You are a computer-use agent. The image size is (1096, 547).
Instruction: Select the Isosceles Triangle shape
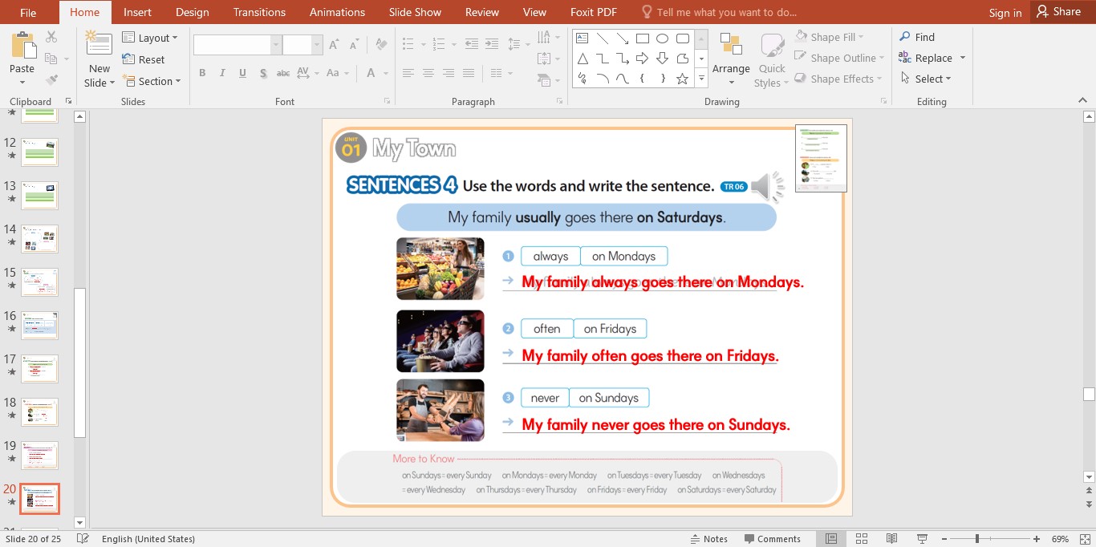pos(583,59)
